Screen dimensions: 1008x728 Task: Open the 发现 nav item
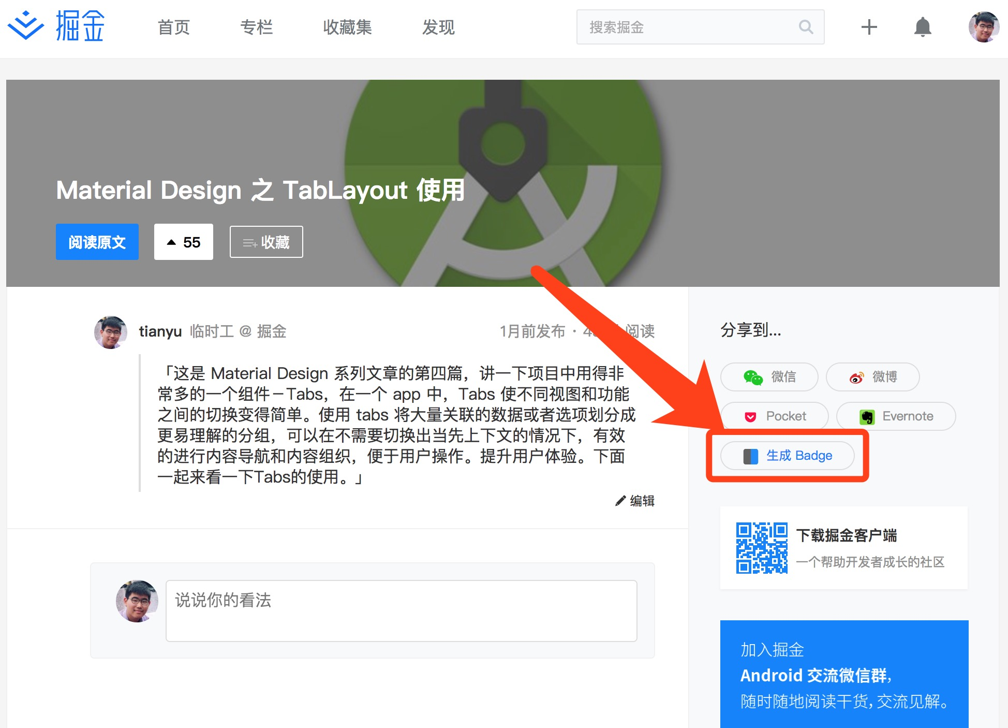tap(438, 27)
